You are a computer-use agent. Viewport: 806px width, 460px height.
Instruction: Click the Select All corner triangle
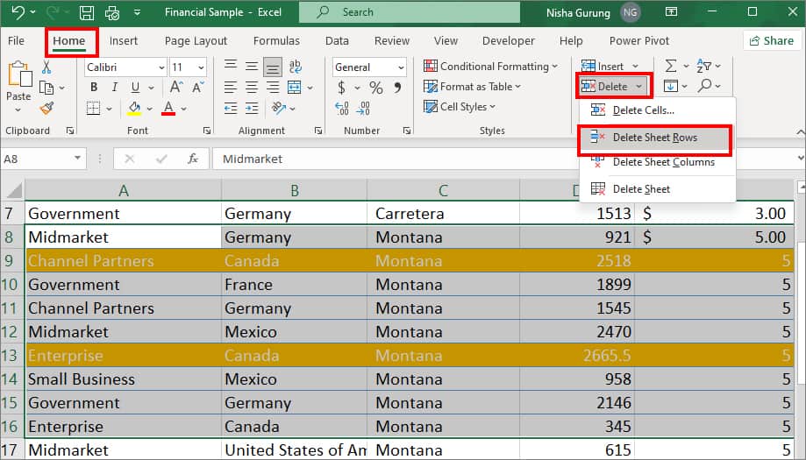14,190
